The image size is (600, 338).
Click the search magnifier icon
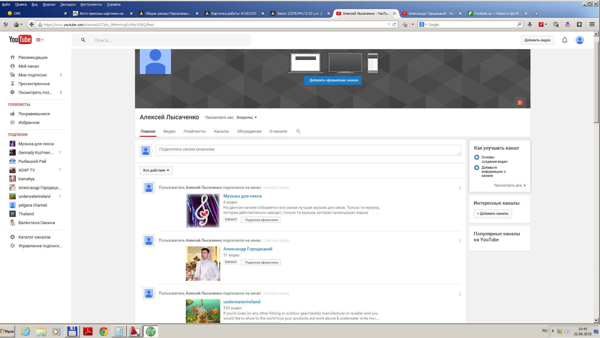[x=83, y=40]
